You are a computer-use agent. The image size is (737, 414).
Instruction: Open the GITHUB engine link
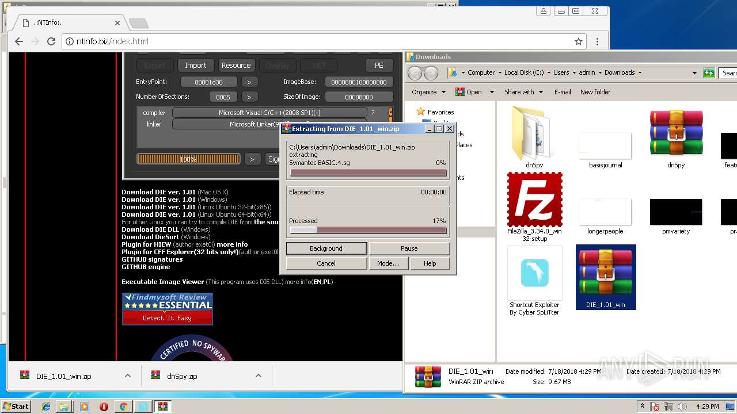coord(146,267)
